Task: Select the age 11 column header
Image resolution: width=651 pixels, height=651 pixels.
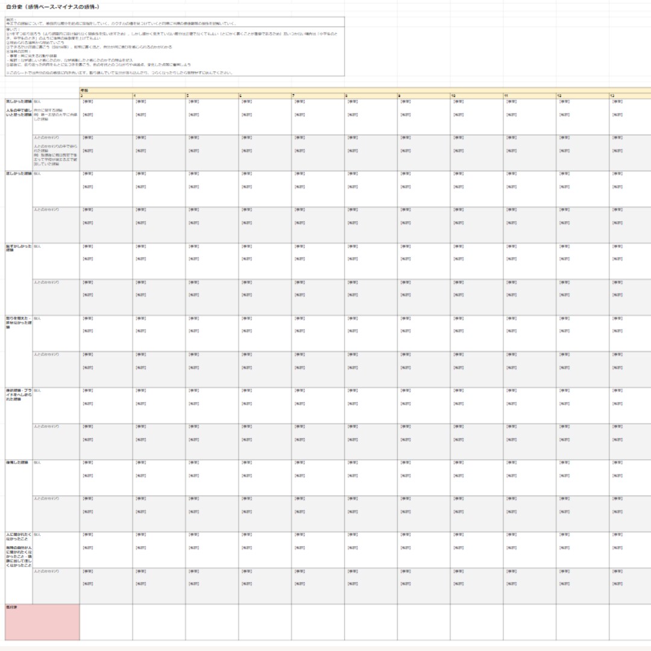Action: click(530, 95)
